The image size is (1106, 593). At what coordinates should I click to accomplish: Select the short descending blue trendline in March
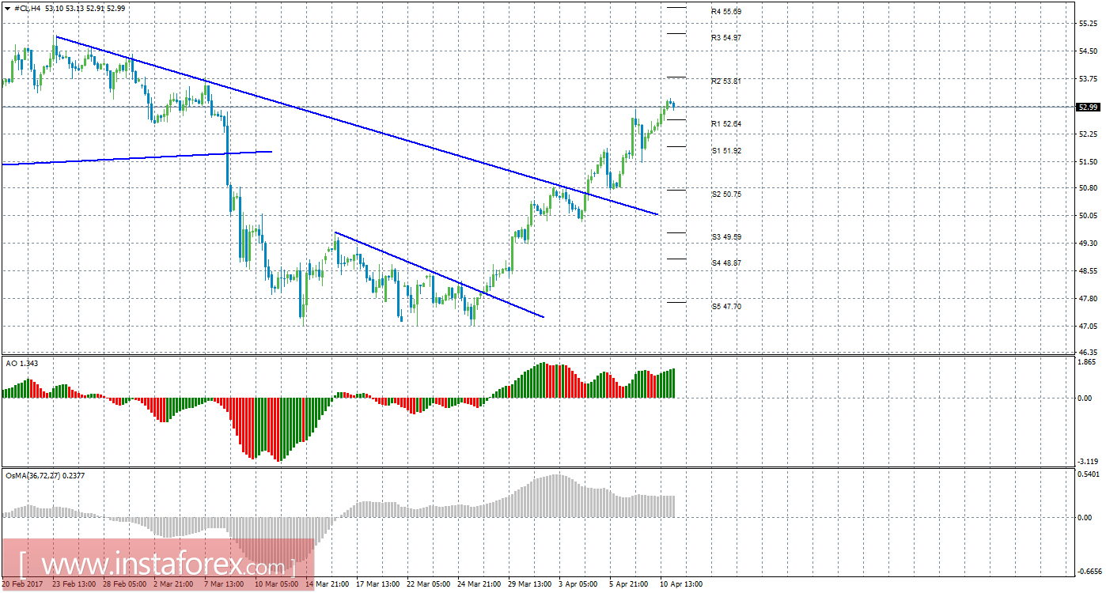pyautogui.click(x=439, y=274)
